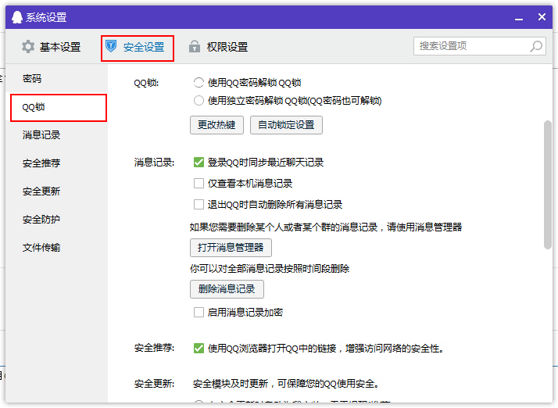Enable 仅查看本机消息记录 checkbox
The image size is (558, 408).
click(x=199, y=184)
